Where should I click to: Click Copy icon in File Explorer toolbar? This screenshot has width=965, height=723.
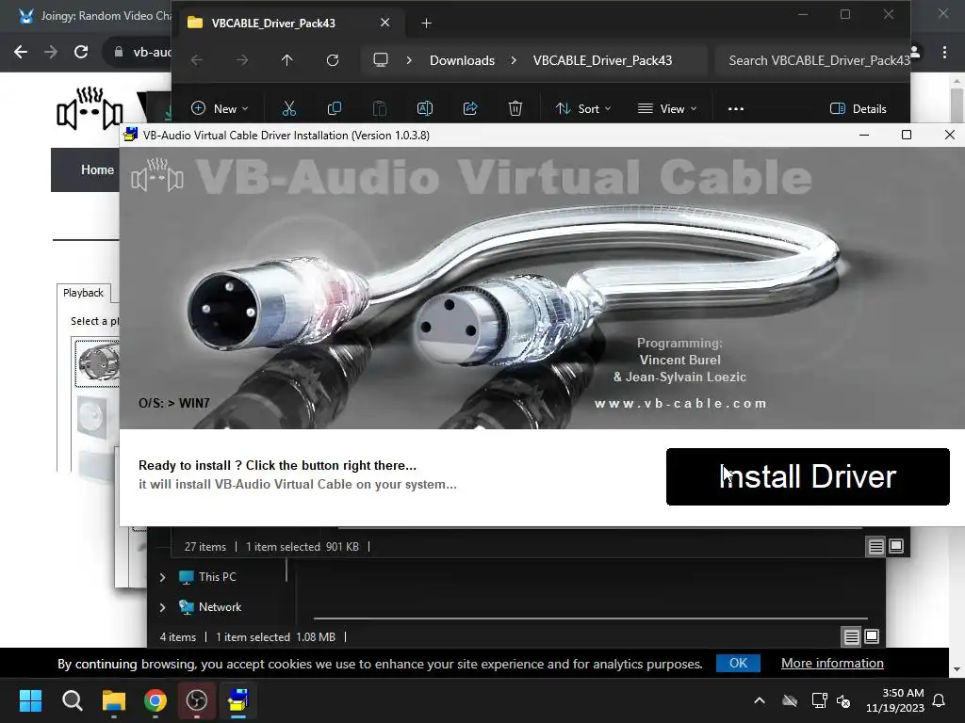click(335, 109)
